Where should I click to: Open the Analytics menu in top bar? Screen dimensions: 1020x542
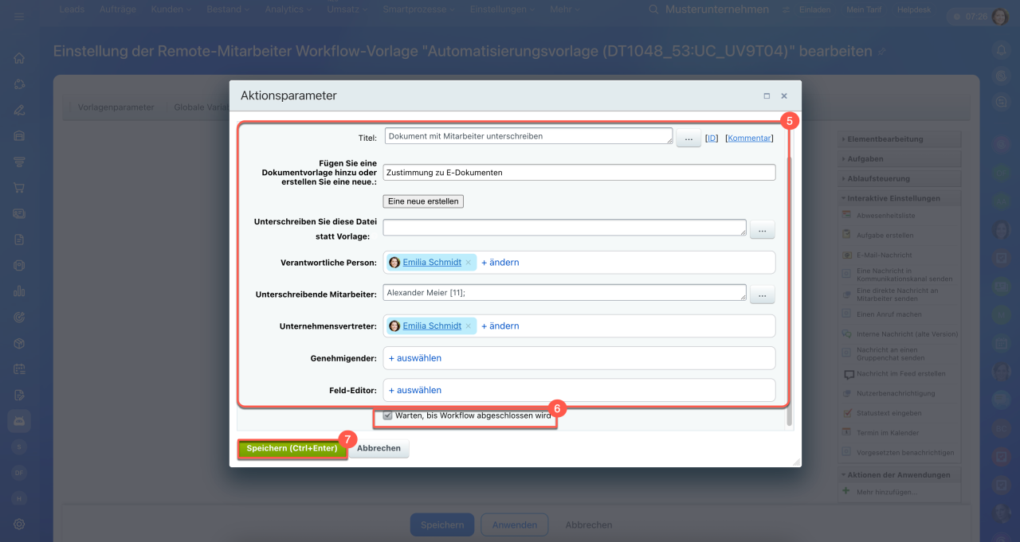pyautogui.click(x=289, y=10)
